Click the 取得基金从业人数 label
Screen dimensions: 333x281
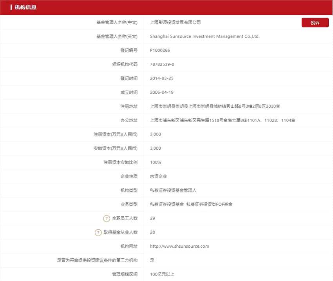point(121,232)
